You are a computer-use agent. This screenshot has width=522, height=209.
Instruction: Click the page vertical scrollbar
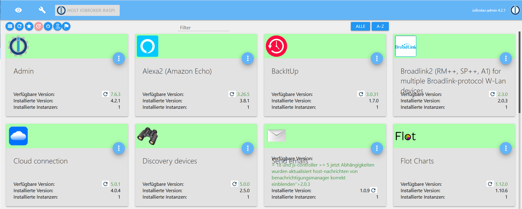520,72
